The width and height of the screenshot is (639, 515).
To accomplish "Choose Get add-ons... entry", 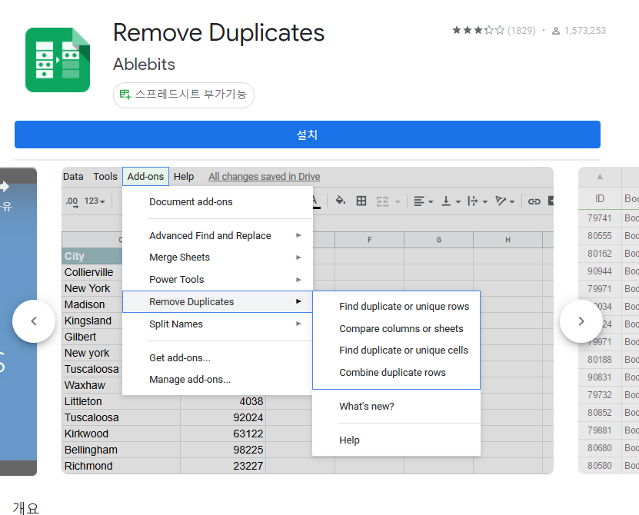I will [218, 357].
